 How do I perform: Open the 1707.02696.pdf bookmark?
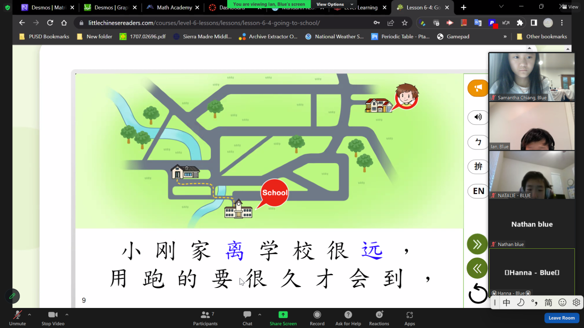pos(143,36)
